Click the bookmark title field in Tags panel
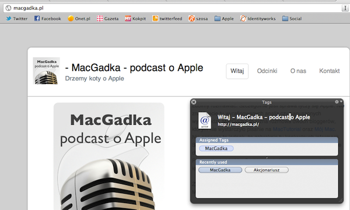The width and height of the screenshot is (350, 210). click(264, 117)
